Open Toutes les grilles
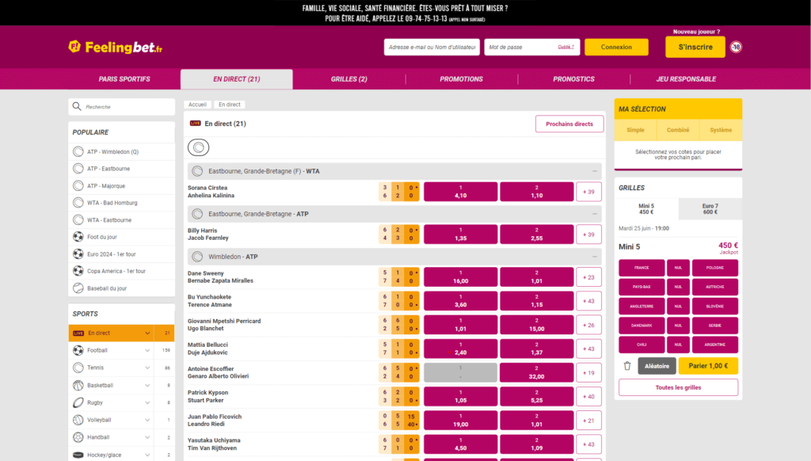The image size is (811, 461). [x=678, y=387]
